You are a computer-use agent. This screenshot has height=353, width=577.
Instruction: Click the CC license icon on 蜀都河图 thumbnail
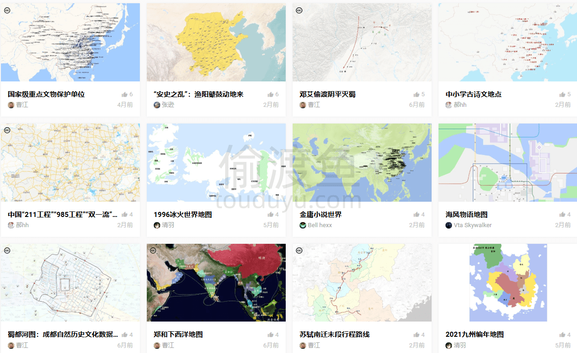tap(7, 250)
